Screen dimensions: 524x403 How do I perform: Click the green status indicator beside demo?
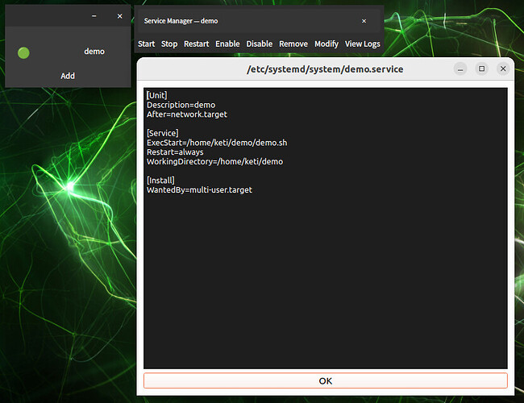[x=23, y=52]
